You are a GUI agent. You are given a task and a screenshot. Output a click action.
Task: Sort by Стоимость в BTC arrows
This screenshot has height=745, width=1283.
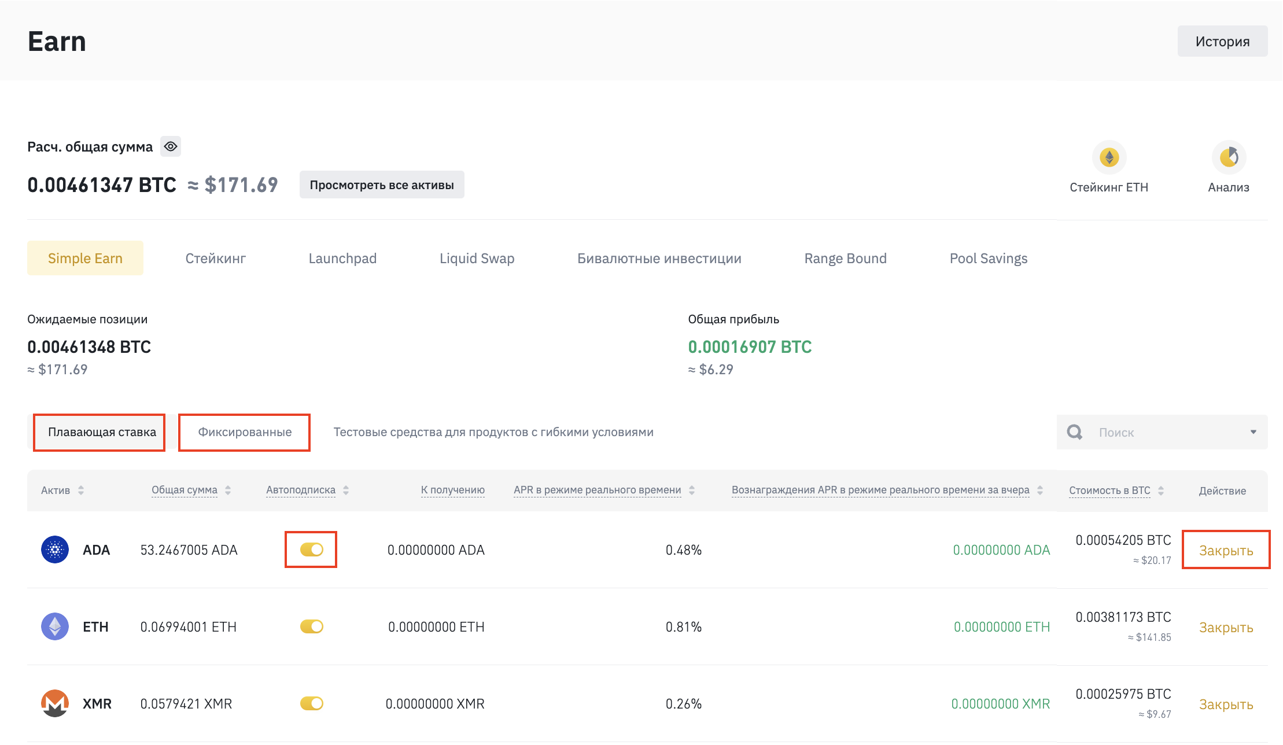(1161, 490)
